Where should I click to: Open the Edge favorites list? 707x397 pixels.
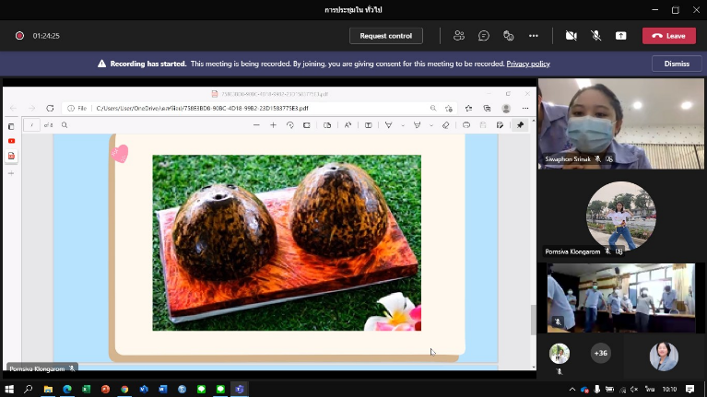[x=468, y=108]
